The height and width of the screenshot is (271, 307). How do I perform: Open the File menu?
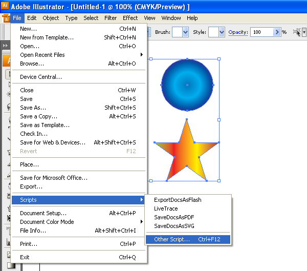point(17,18)
